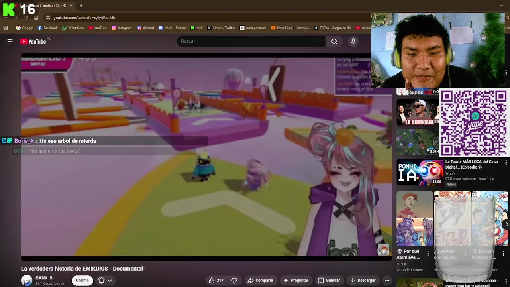The height and width of the screenshot is (287, 510).
Task: Save the video with Guardar
Action: (329, 281)
